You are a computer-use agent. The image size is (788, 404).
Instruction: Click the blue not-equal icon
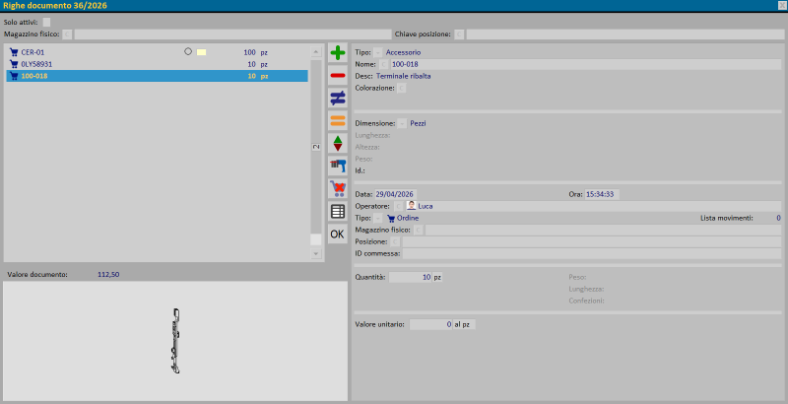(338, 98)
